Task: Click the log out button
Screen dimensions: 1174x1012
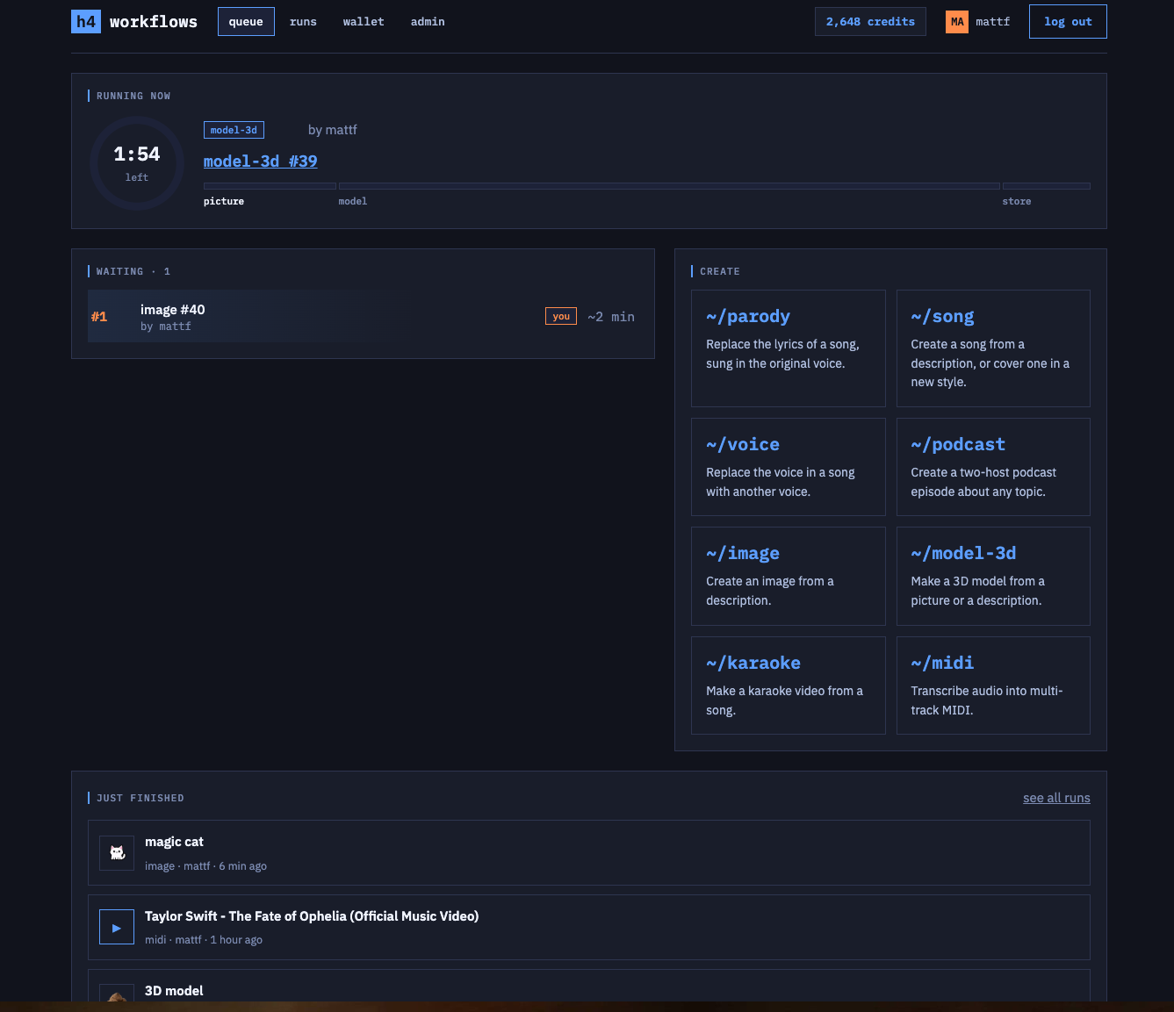Action: [x=1068, y=21]
